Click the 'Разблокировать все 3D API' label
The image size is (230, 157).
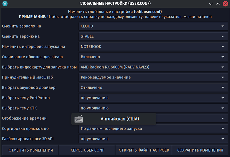[x=28, y=139]
